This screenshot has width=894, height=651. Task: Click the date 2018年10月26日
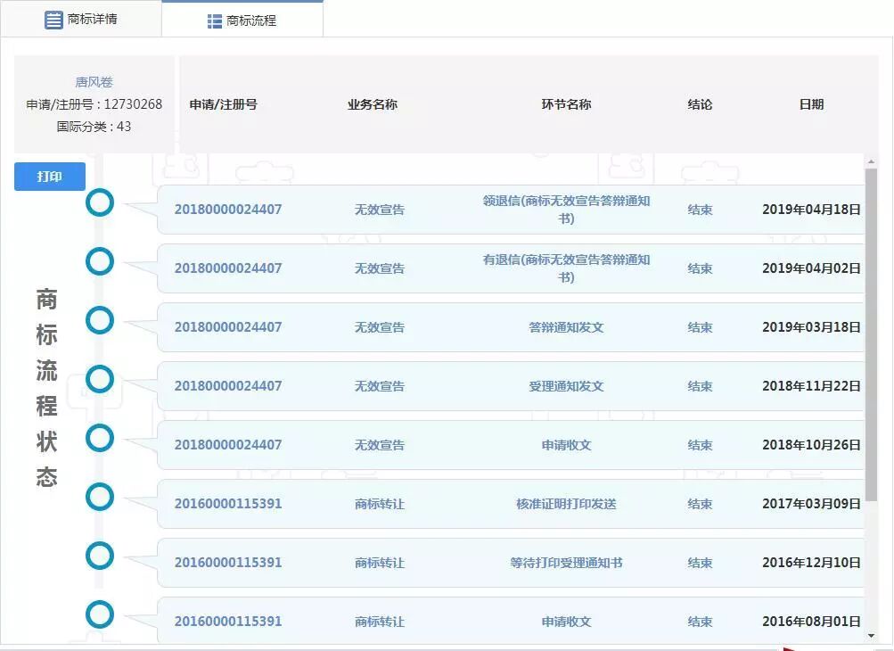tap(811, 444)
